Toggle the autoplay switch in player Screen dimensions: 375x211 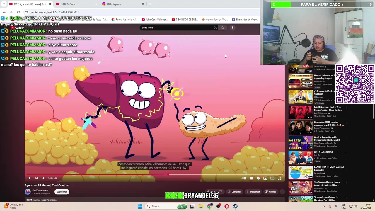click(244, 178)
